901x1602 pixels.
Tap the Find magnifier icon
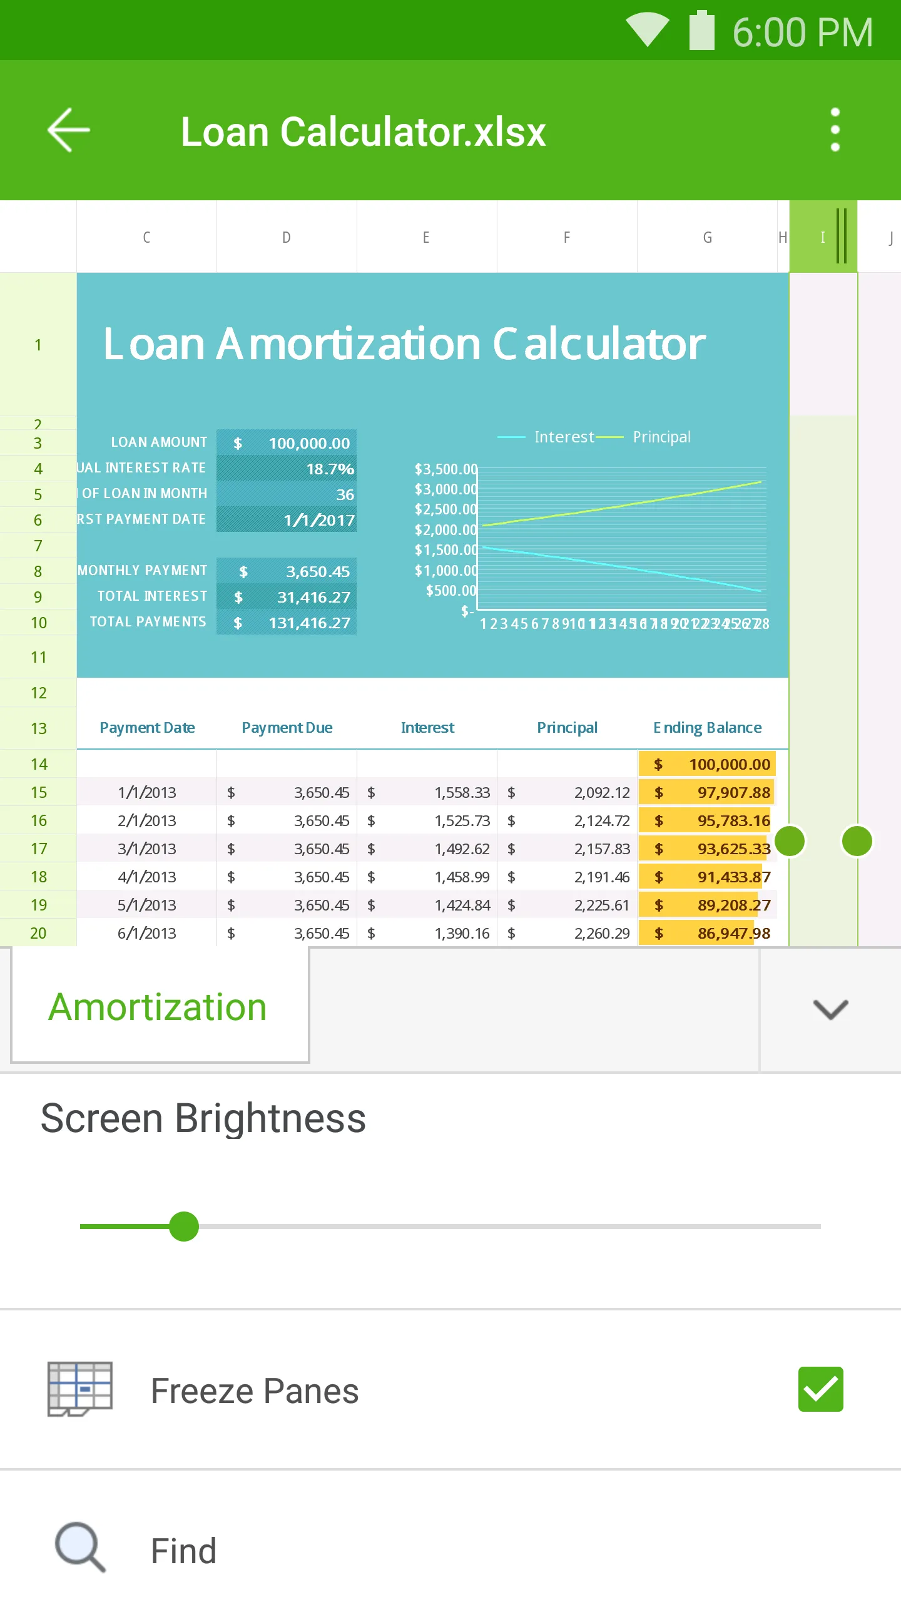point(80,1547)
